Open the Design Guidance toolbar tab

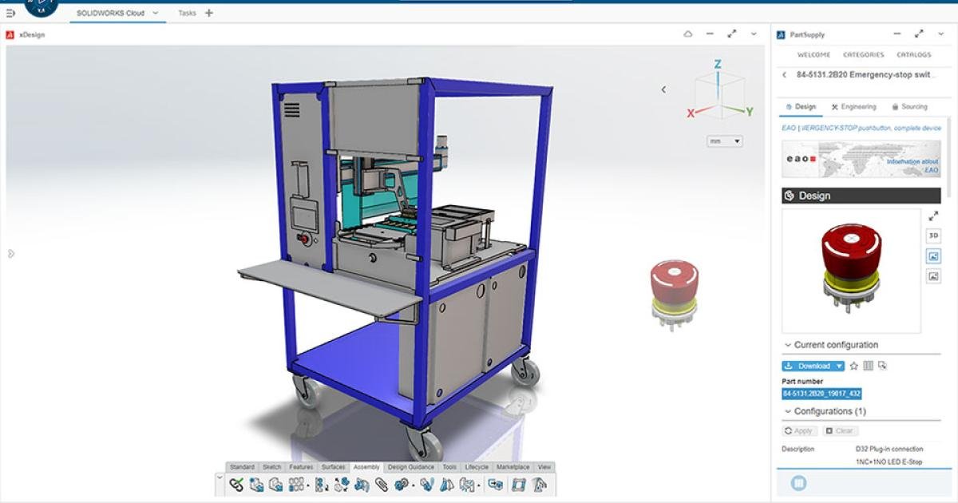pos(411,467)
